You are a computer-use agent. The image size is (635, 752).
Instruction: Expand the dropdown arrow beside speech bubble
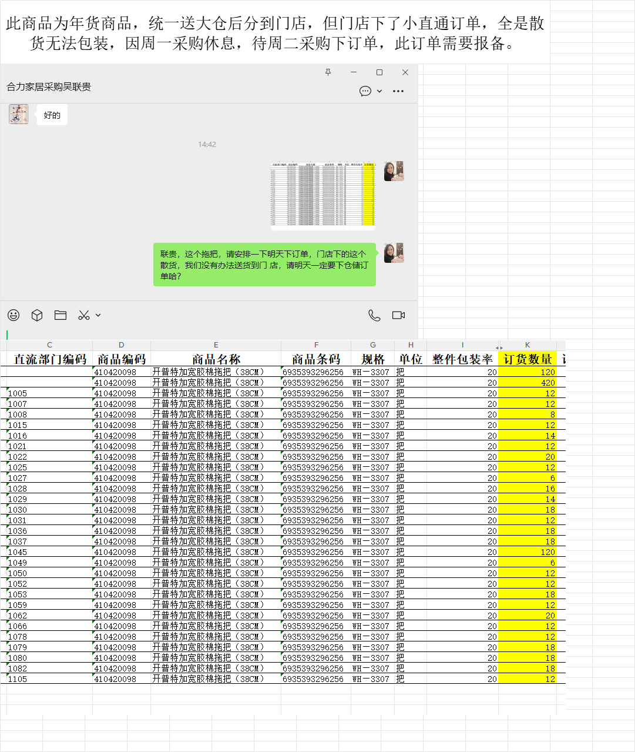pyautogui.click(x=379, y=91)
